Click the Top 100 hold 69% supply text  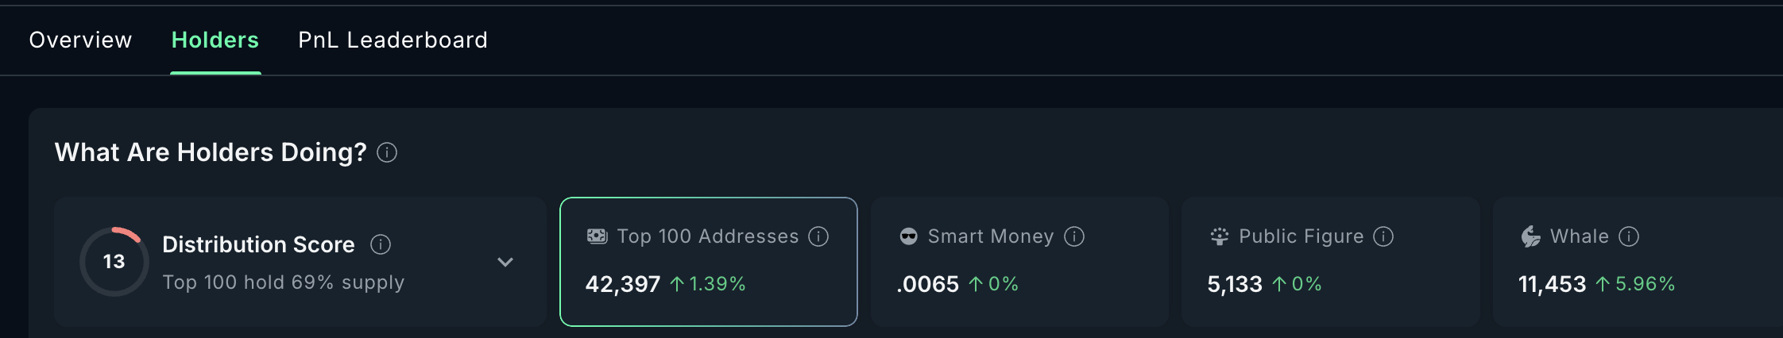(x=284, y=282)
